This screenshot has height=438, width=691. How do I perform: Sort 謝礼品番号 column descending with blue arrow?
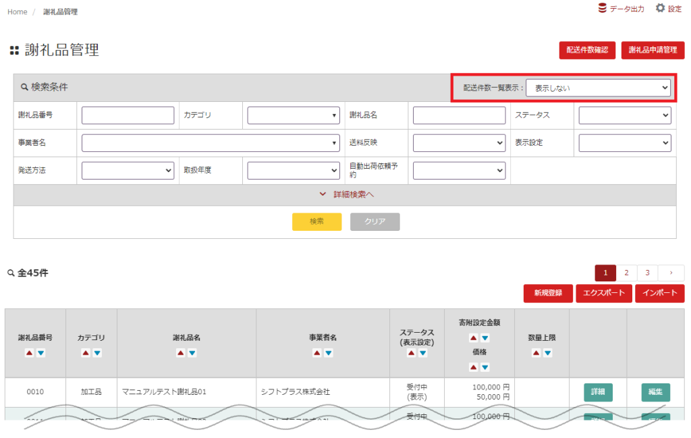[40, 353]
